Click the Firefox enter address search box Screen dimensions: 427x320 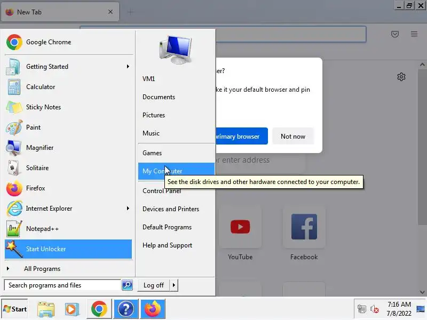pos(260,160)
